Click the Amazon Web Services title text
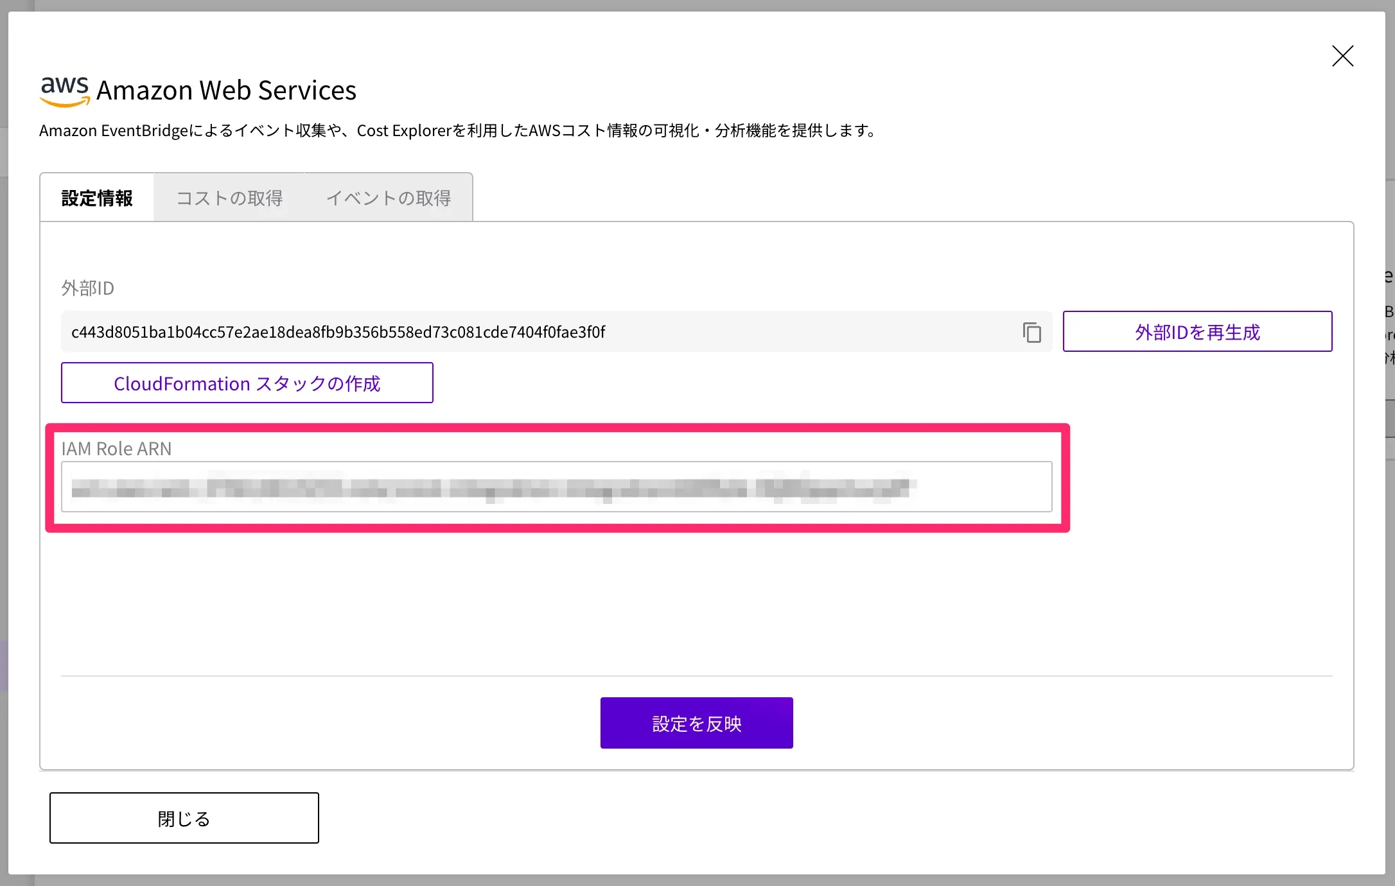The height and width of the screenshot is (886, 1395). (226, 91)
